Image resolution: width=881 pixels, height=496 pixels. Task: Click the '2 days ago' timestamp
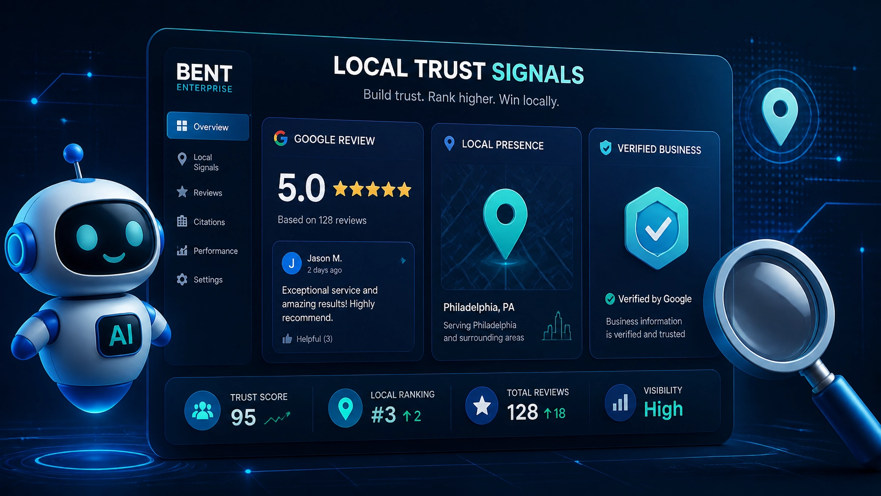point(324,270)
